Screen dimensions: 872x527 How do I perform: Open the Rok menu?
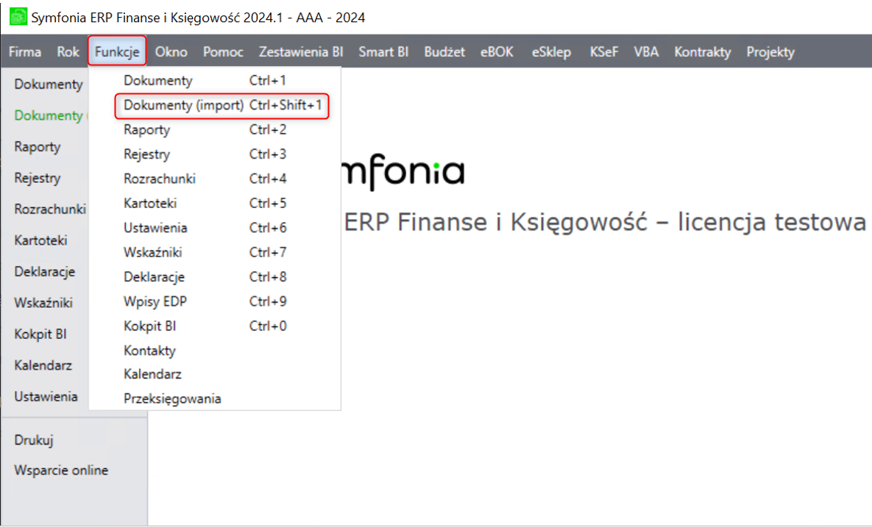click(x=68, y=51)
